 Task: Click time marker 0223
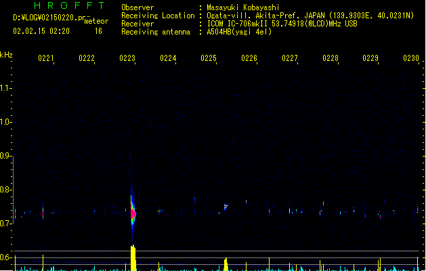click(127, 58)
